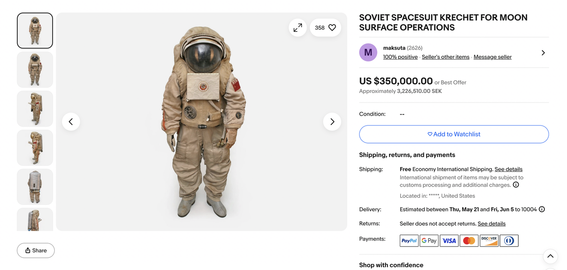Screen dimensions: 567x270
Task: Click the maksuta seller avatar
Action: 368,52
